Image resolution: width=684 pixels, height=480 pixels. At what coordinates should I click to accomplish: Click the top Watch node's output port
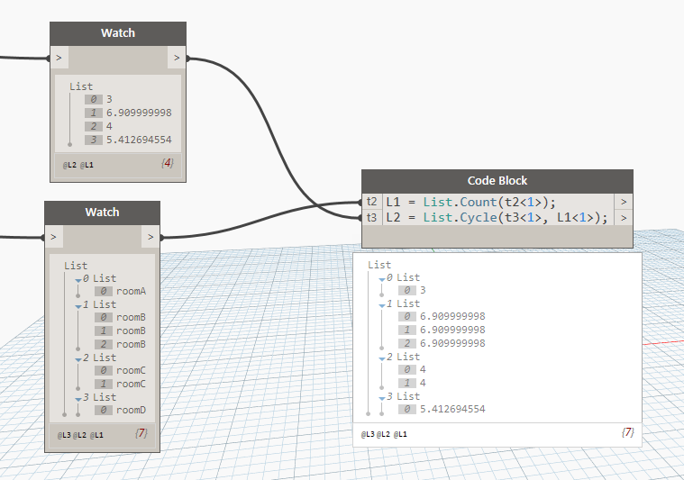point(177,59)
